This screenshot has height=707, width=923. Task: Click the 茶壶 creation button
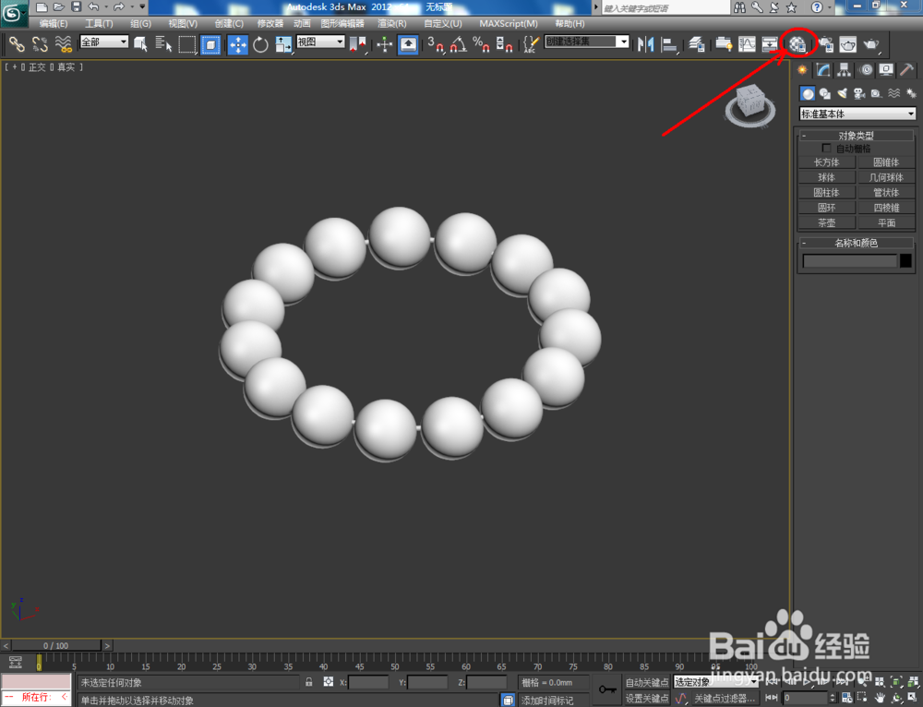coord(826,222)
